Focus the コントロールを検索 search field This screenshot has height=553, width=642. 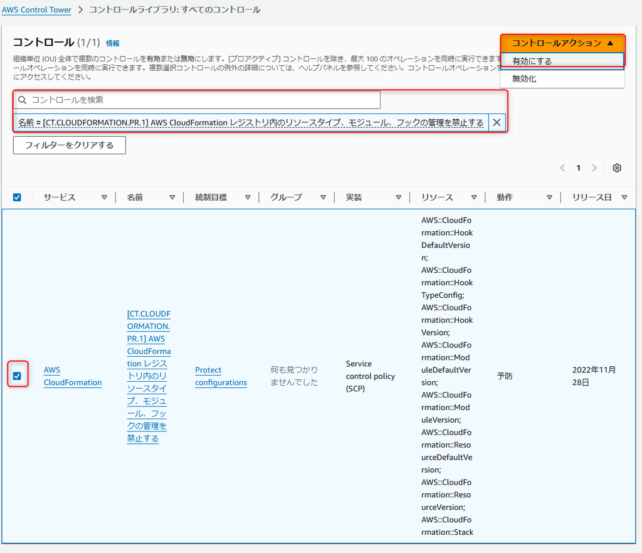pos(197,100)
